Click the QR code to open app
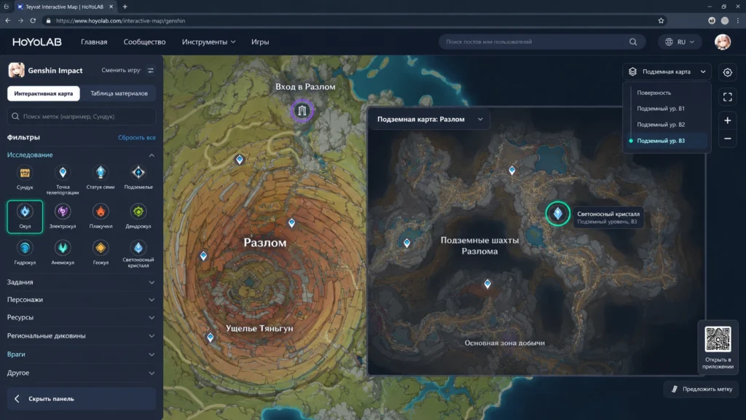This screenshot has width=746, height=420. [x=718, y=339]
